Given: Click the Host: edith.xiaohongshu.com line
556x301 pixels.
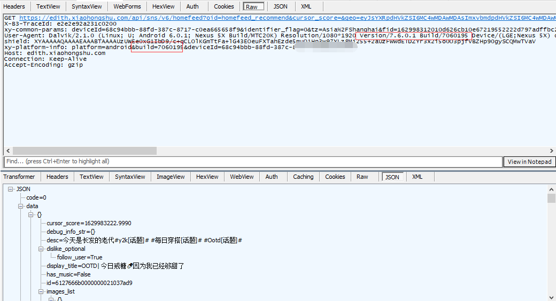Looking at the screenshot, I should 55,53.
